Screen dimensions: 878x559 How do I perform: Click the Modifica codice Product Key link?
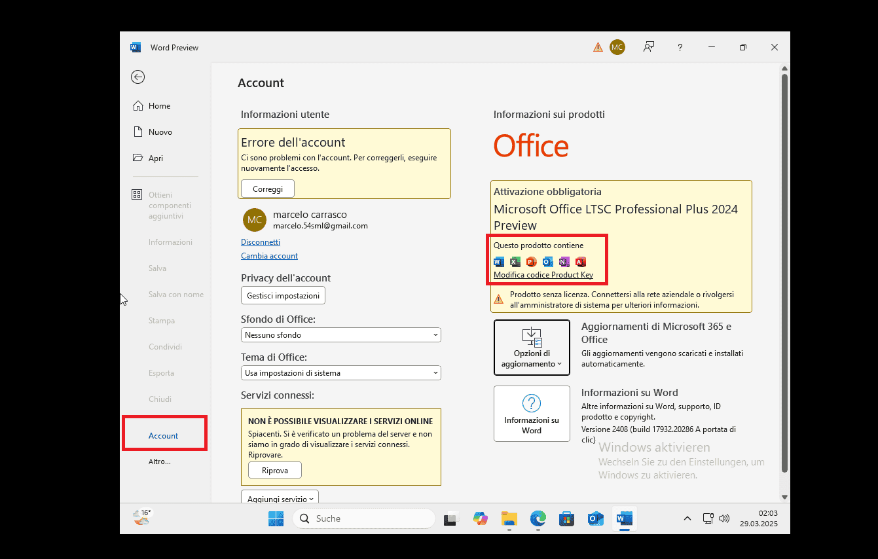[x=543, y=275]
